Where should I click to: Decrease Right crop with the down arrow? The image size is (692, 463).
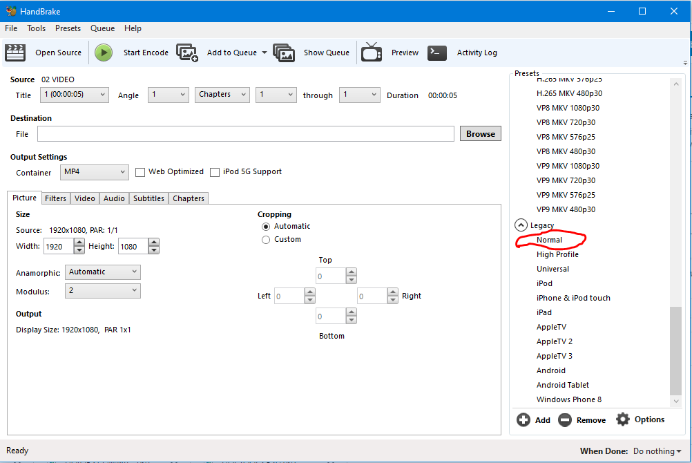[393, 299]
